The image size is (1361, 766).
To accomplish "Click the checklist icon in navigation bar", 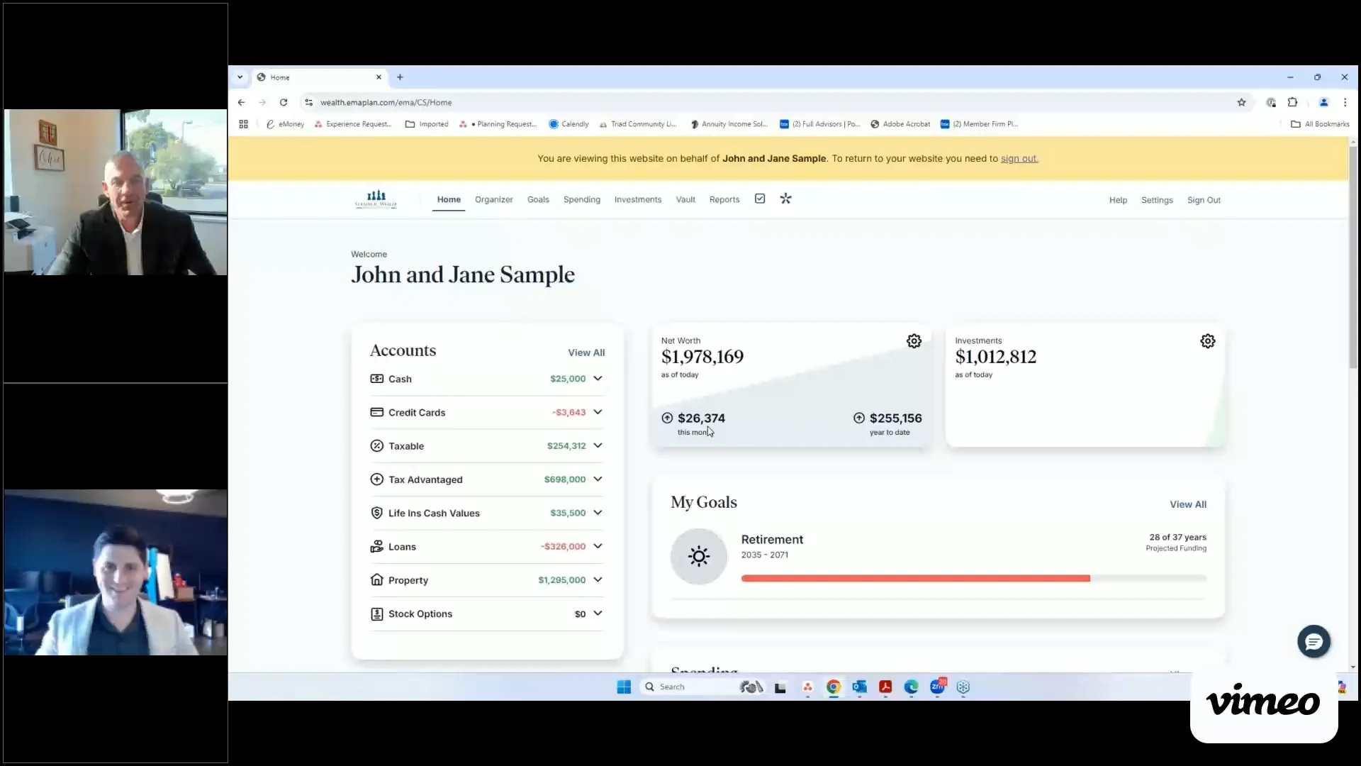I will (x=760, y=199).
